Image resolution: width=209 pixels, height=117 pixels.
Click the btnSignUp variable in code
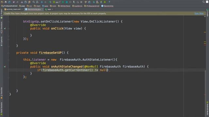point(31,21)
